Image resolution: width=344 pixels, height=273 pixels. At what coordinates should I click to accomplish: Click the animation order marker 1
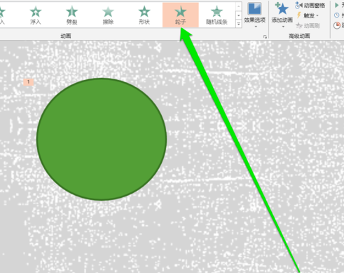tap(29, 82)
